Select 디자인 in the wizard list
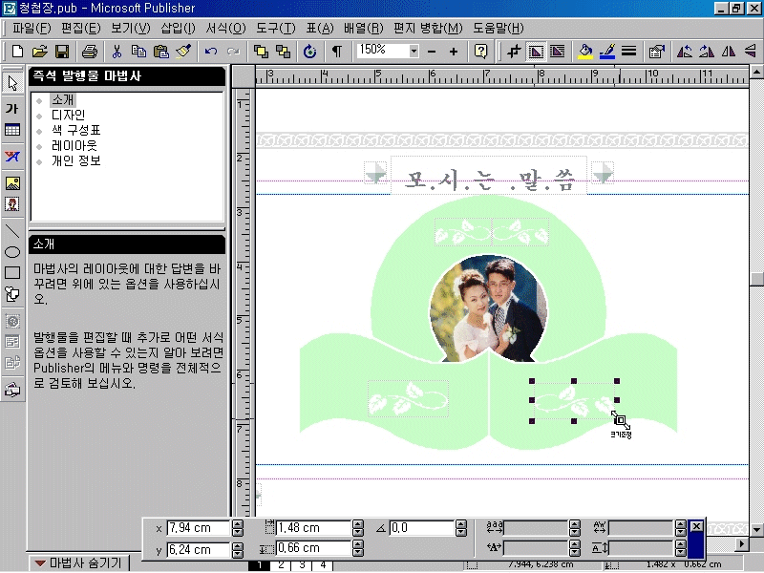This screenshot has height=573, width=764. coord(68,115)
